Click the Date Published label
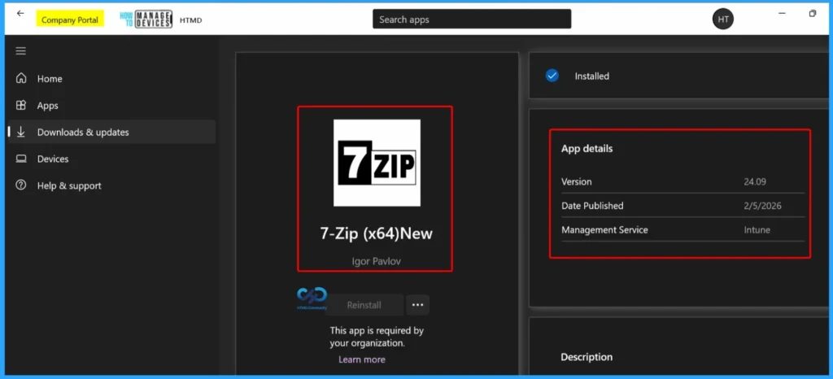Viewport: 833px width, 379px height. [592, 206]
